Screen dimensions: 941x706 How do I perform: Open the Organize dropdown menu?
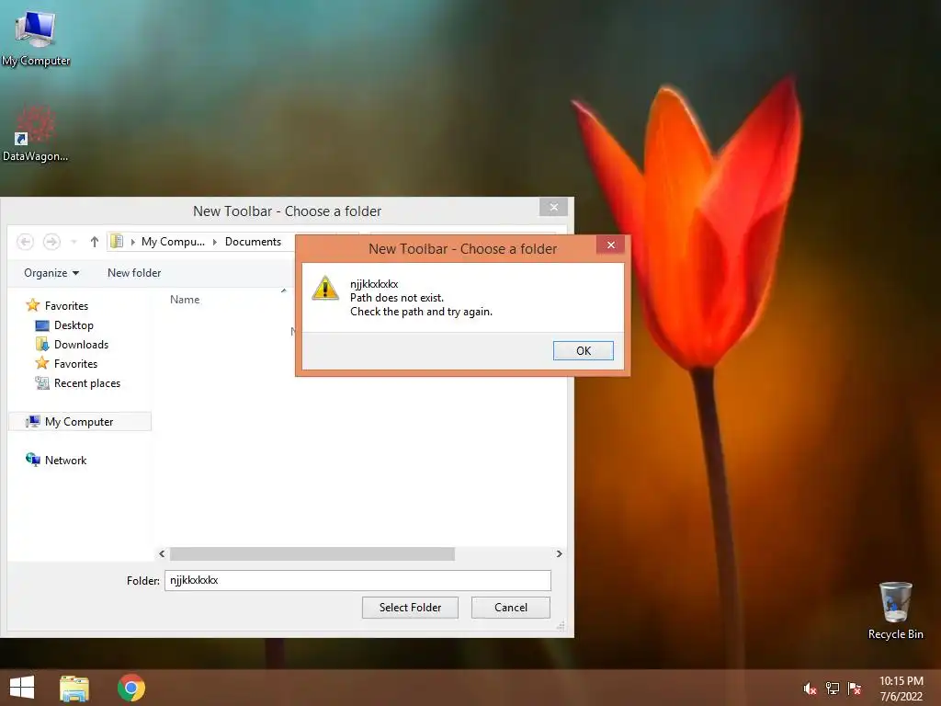pyautogui.click(x=51, y=272)
